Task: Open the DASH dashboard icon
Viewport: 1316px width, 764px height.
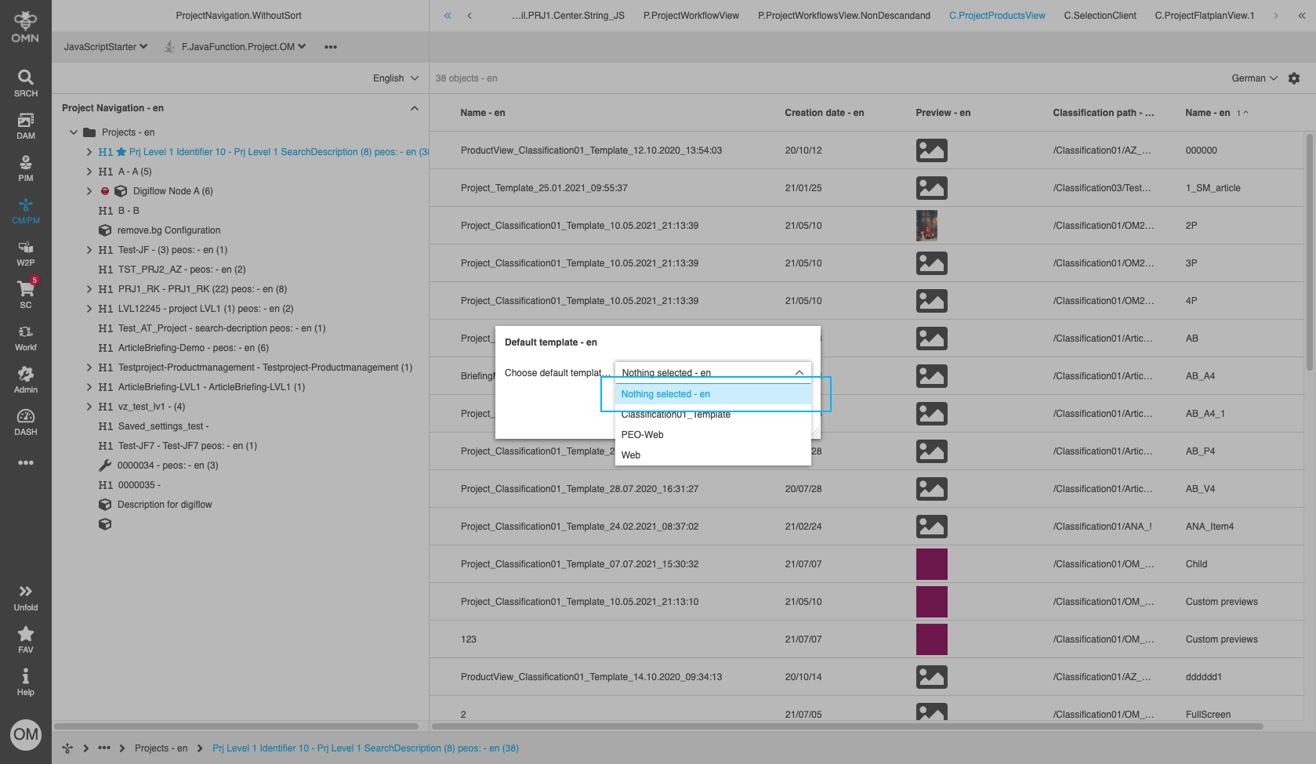Action: click(x=25, y=422)
